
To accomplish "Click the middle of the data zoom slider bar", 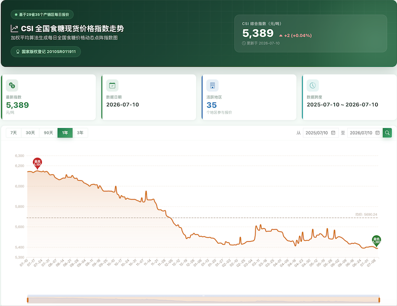I will tap(203, 300).
